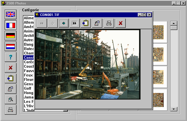Go to next photo with the green arrow

coord(64,23)
